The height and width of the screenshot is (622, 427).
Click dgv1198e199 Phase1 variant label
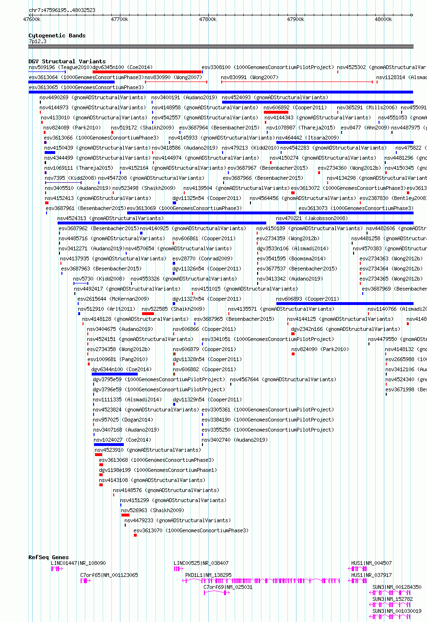[158, 470]
